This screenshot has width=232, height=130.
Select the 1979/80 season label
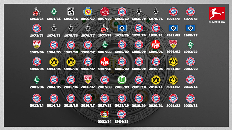click(x=139, y=35)
